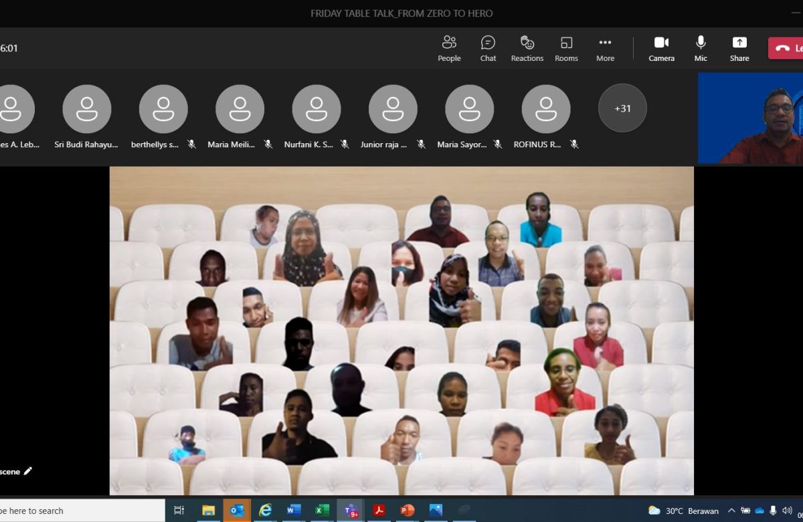Expand hidden system tray icons
This screenshot has width=803, height=522.
[732, 511]
